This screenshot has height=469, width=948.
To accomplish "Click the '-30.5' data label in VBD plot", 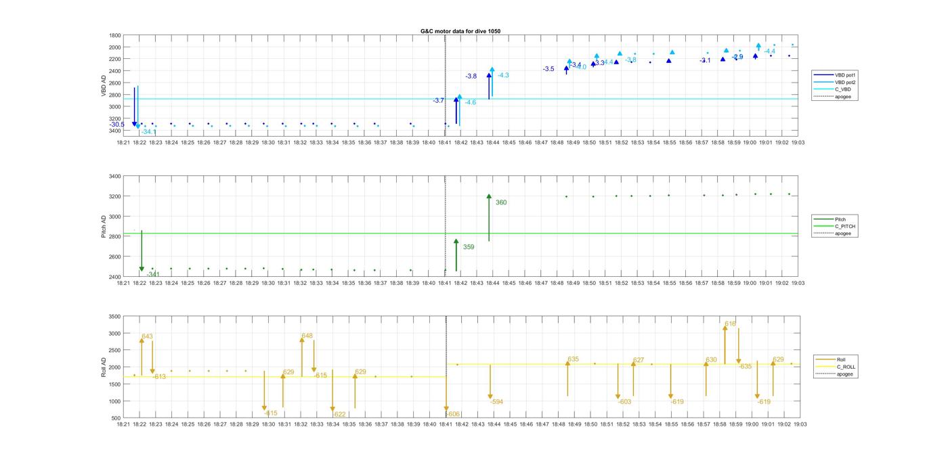I will (116, 125).
